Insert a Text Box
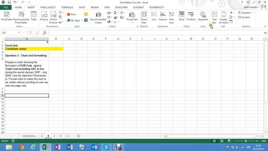The image size is (268, 151). [214, 18]
